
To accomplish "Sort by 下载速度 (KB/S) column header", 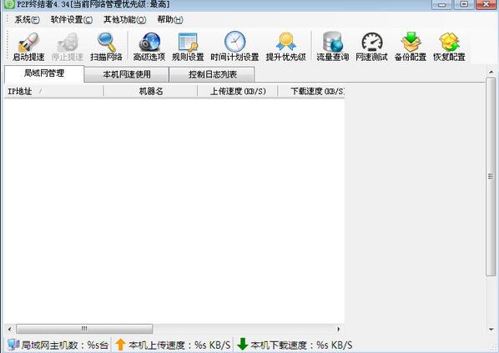I will pyautogui.click(x=311, y=91).
